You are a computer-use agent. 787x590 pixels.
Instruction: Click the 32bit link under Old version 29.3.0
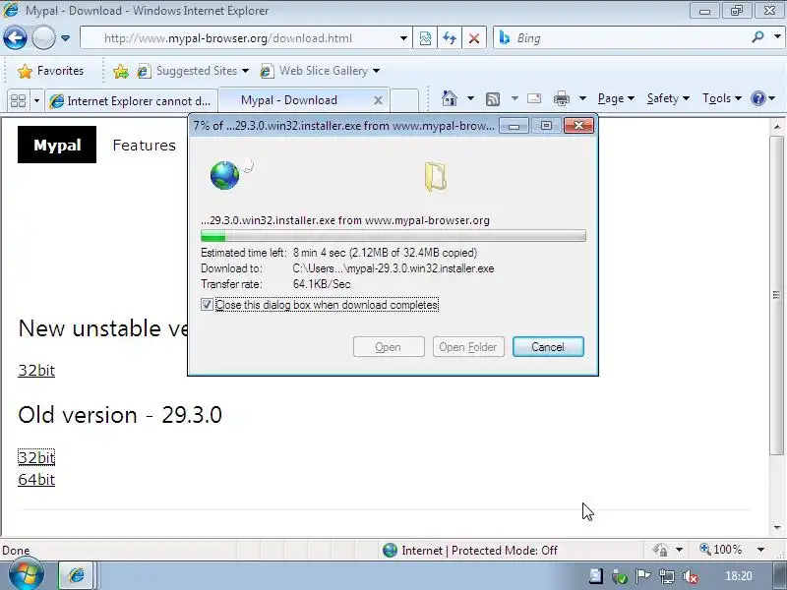(x=36, y=457)
